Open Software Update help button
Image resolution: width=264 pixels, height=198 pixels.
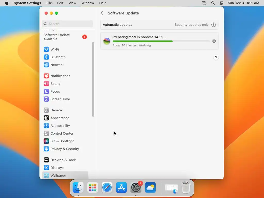[216, 57]
